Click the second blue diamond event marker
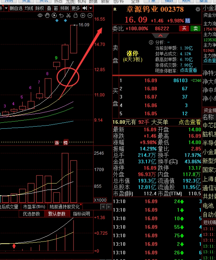216x260 pixels. point(65,21)
